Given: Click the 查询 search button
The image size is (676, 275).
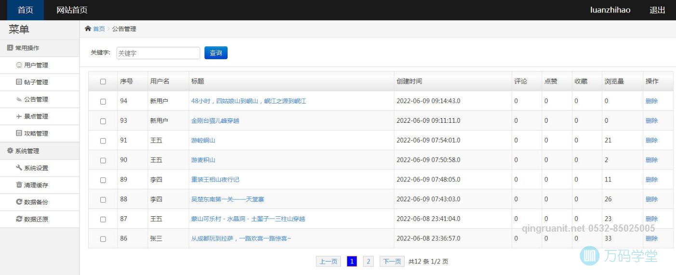Looking at the screenshot, I should [216, 52].
